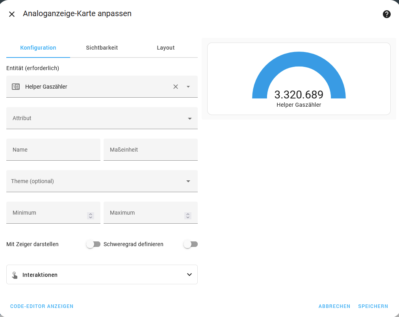Click the Minimum field stepper arrows
Screen dimensions: 399x317
91,216
